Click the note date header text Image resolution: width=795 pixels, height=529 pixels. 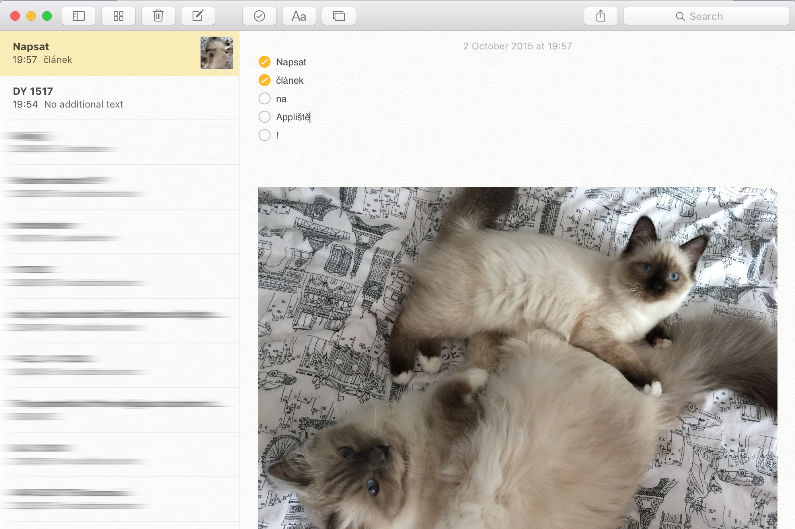point(517,46)
